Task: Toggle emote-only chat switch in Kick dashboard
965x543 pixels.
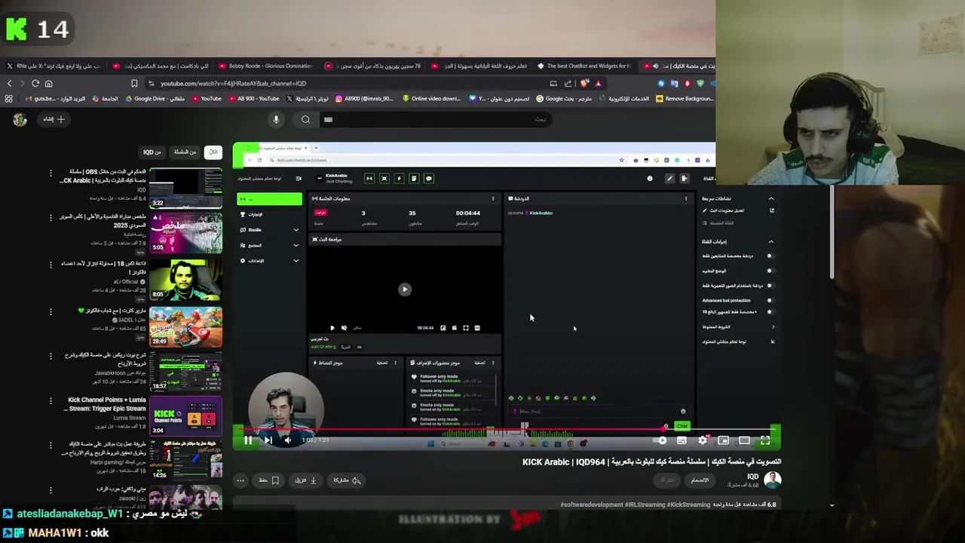Action: (x=770, y=285)
